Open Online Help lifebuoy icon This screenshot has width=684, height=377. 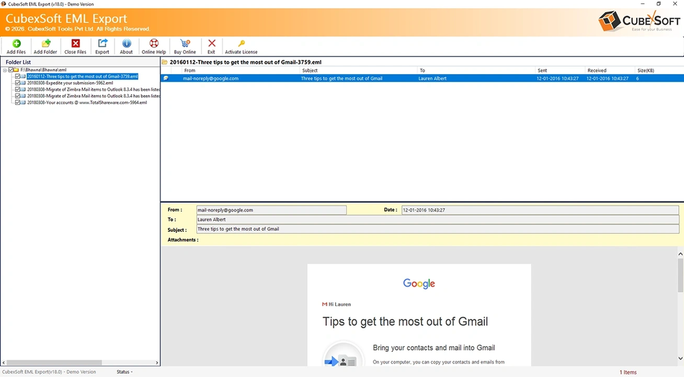click(154, 46)
